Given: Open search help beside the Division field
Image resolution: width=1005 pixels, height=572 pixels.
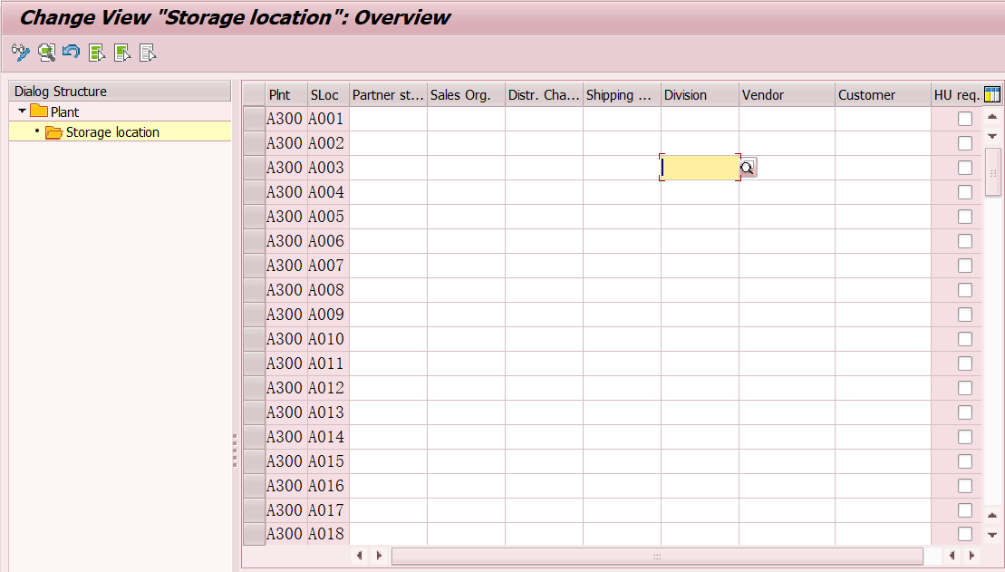Looking at the screenshot, I should [748, 168].
